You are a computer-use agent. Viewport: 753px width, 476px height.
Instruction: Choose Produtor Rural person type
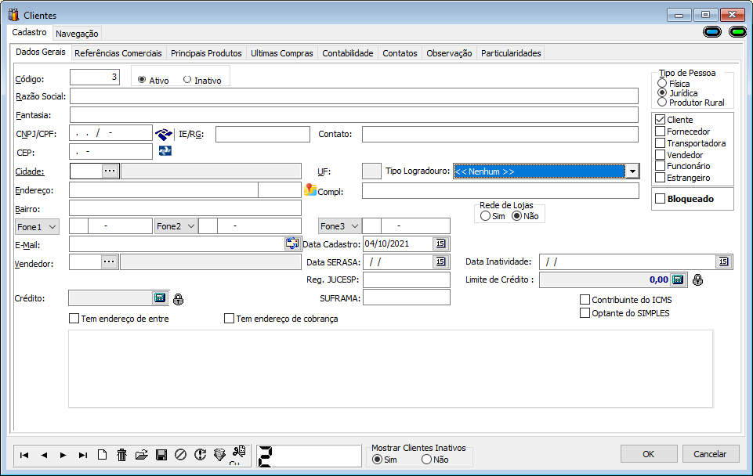click(662, 103)
